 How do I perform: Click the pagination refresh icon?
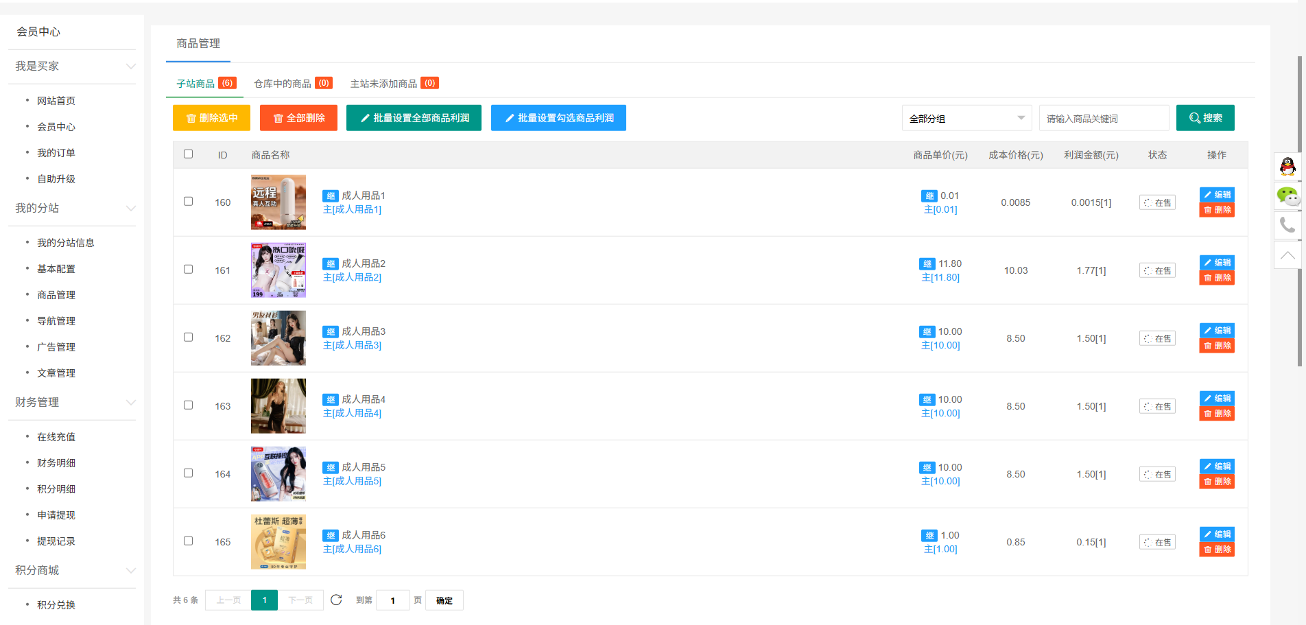point(336,600)
